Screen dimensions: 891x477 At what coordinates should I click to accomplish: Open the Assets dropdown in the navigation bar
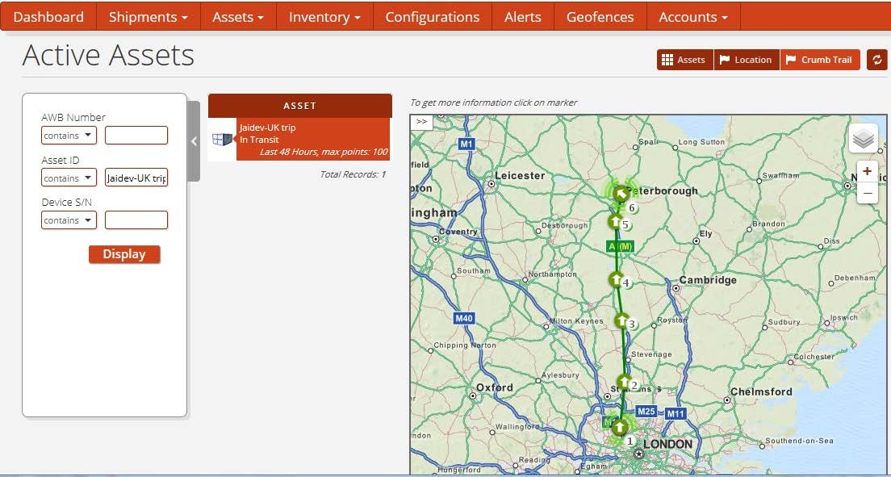[238, 17]
